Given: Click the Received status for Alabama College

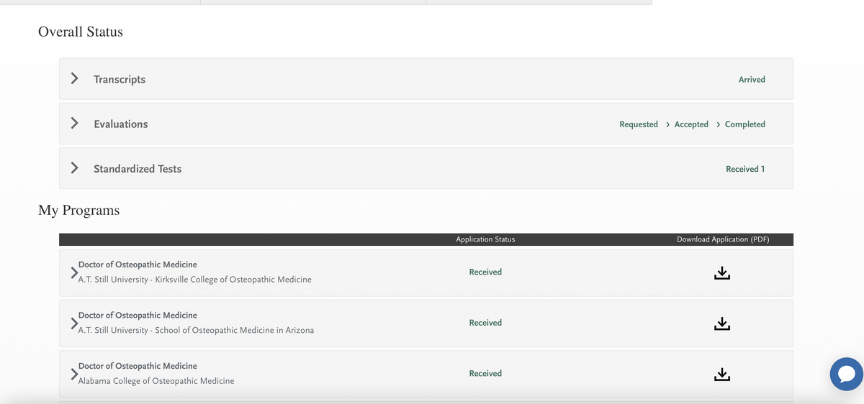Looking at the screenshot, I should [485, 374].
